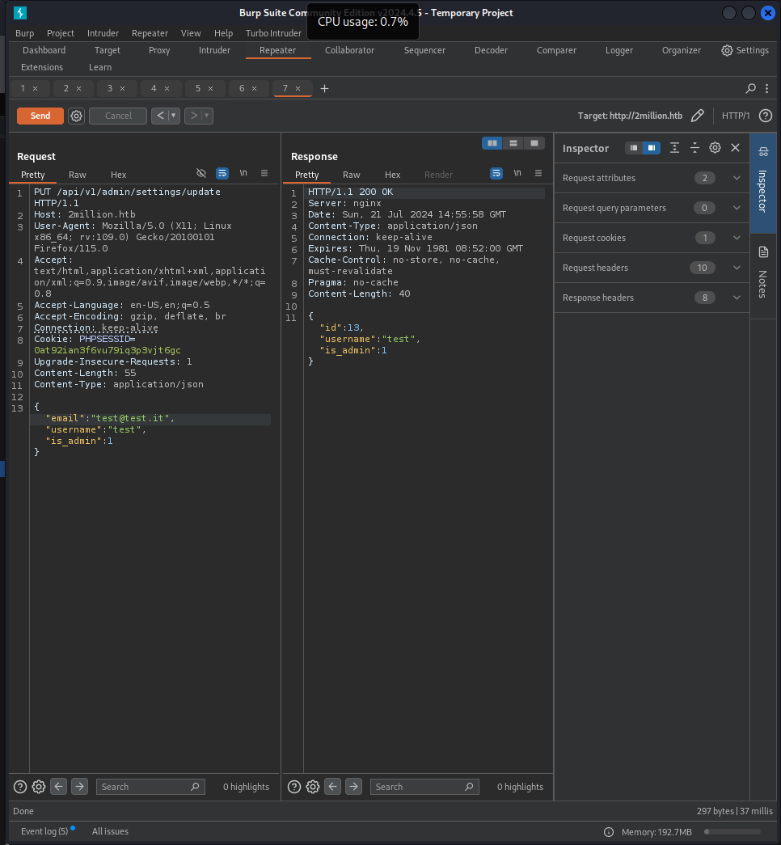Jump to next Response search match
The height and width of the screenshot is (845, 781).
[353, 787]
